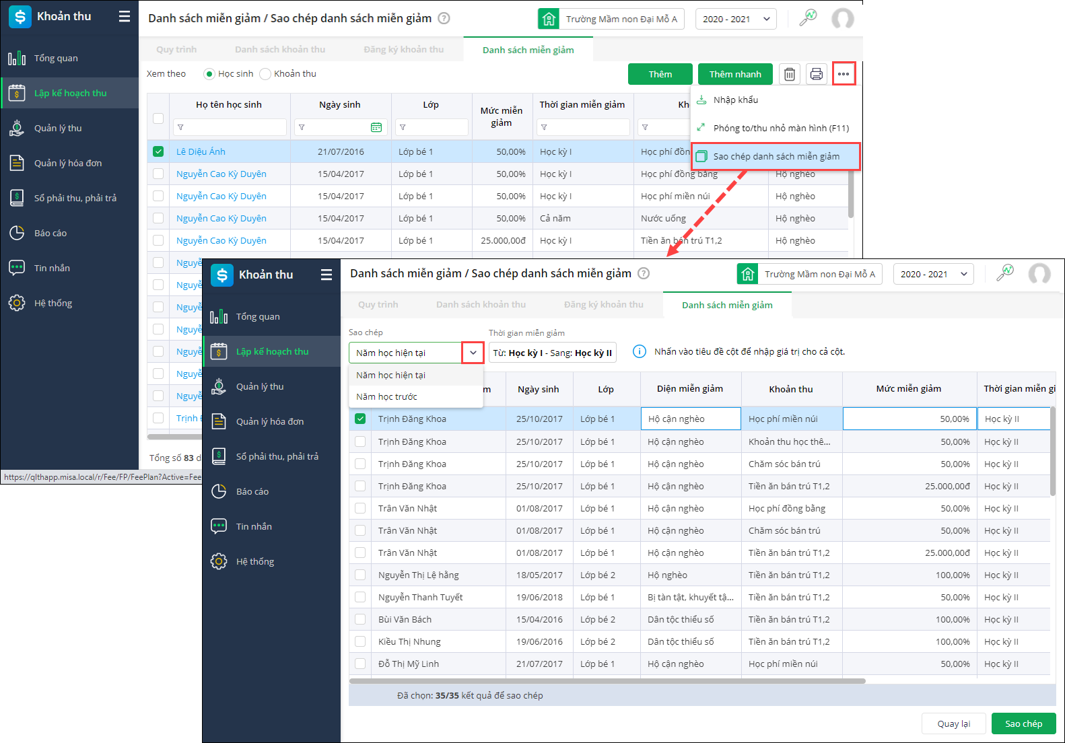Open the filter operator in Thời gian miễn giảm column

coord(544,127)
